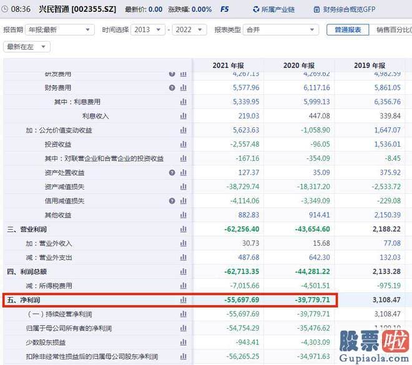
Task: Open chart icon for 四、利润总额 row
Action: click(184, 272)
